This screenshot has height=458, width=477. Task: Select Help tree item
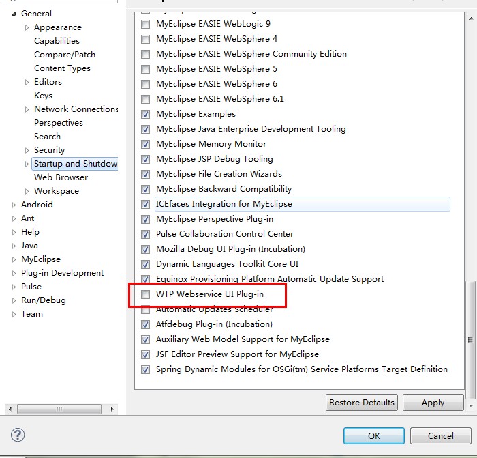click(x=30, y=232)
